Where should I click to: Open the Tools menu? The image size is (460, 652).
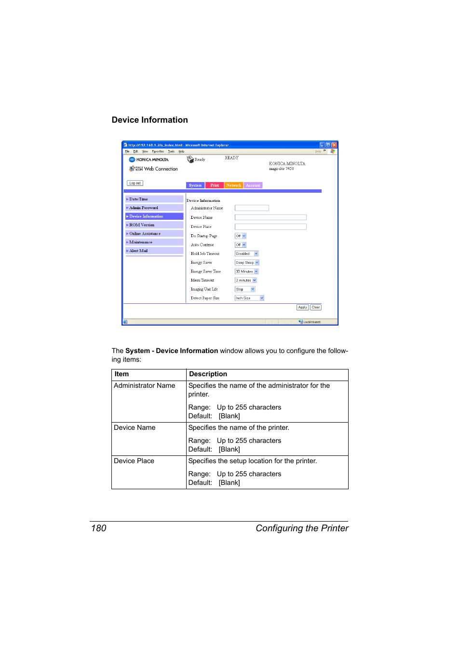pos(171,152)
